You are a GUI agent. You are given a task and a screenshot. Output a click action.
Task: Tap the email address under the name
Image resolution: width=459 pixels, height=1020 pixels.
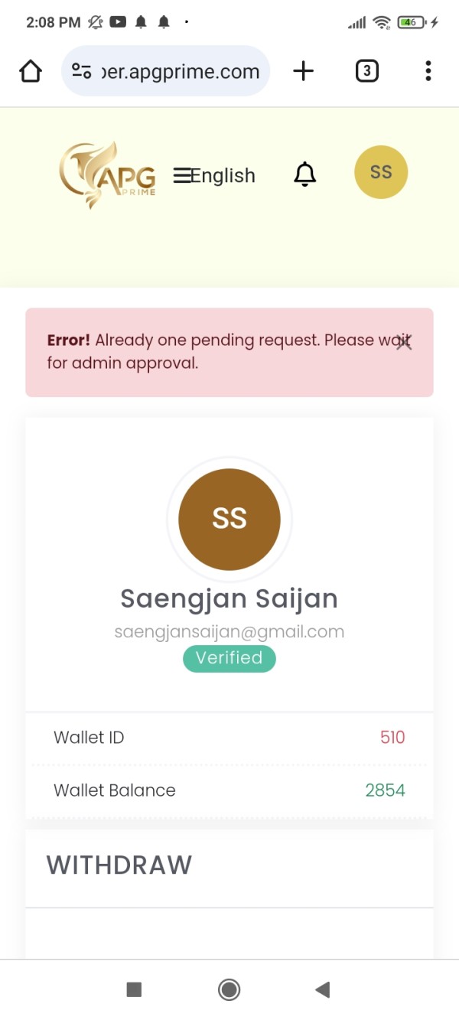tap(229, 632)
